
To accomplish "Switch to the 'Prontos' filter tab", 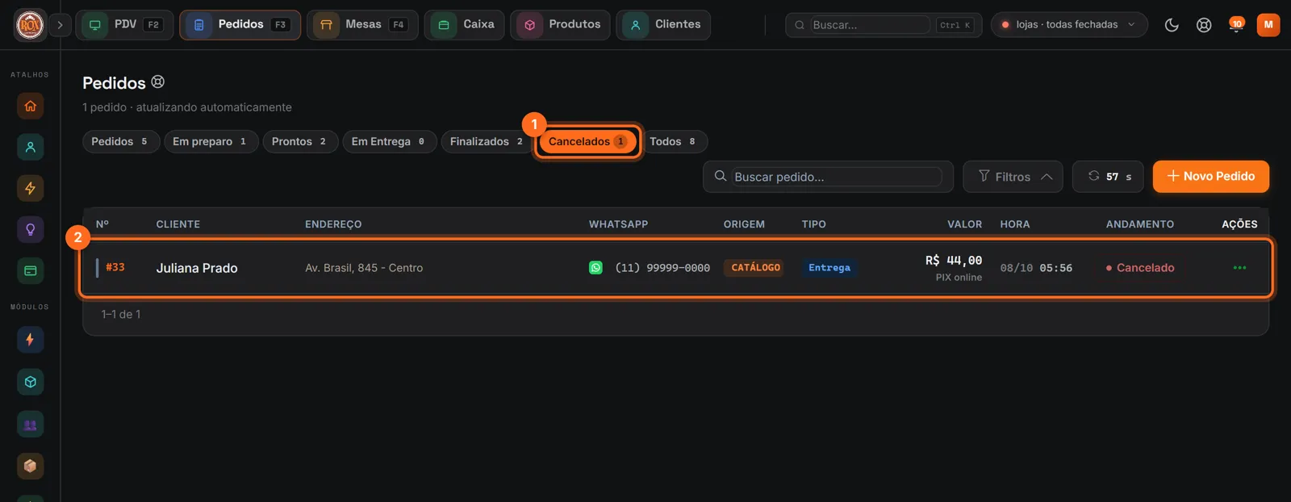I will pos(300,141).
